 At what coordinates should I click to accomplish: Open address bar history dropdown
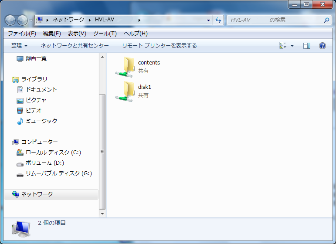point(208,20)
